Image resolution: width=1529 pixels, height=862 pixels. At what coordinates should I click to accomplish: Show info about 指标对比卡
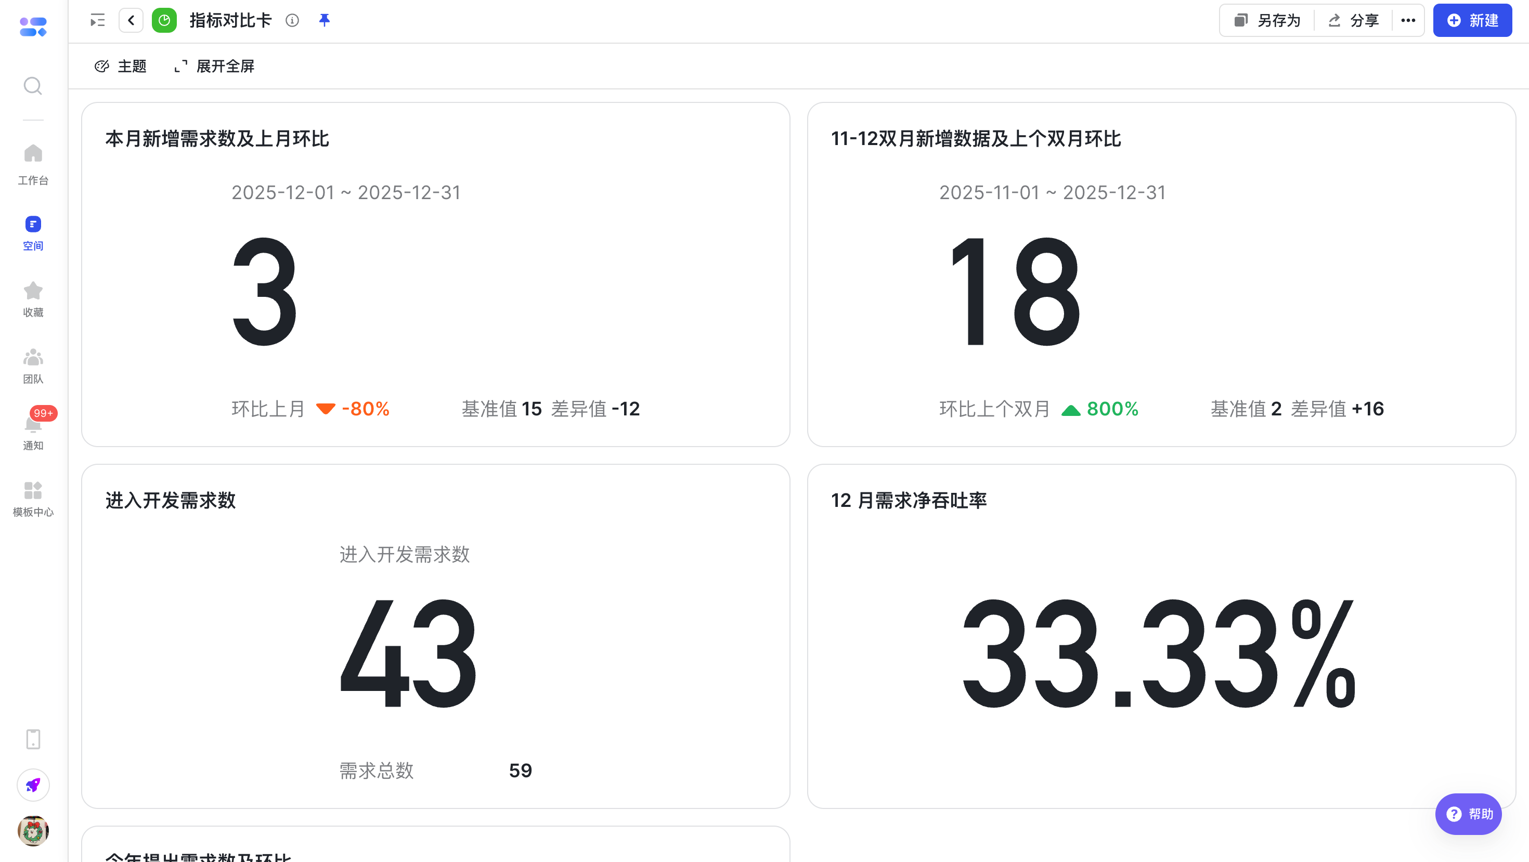[292, 21]
